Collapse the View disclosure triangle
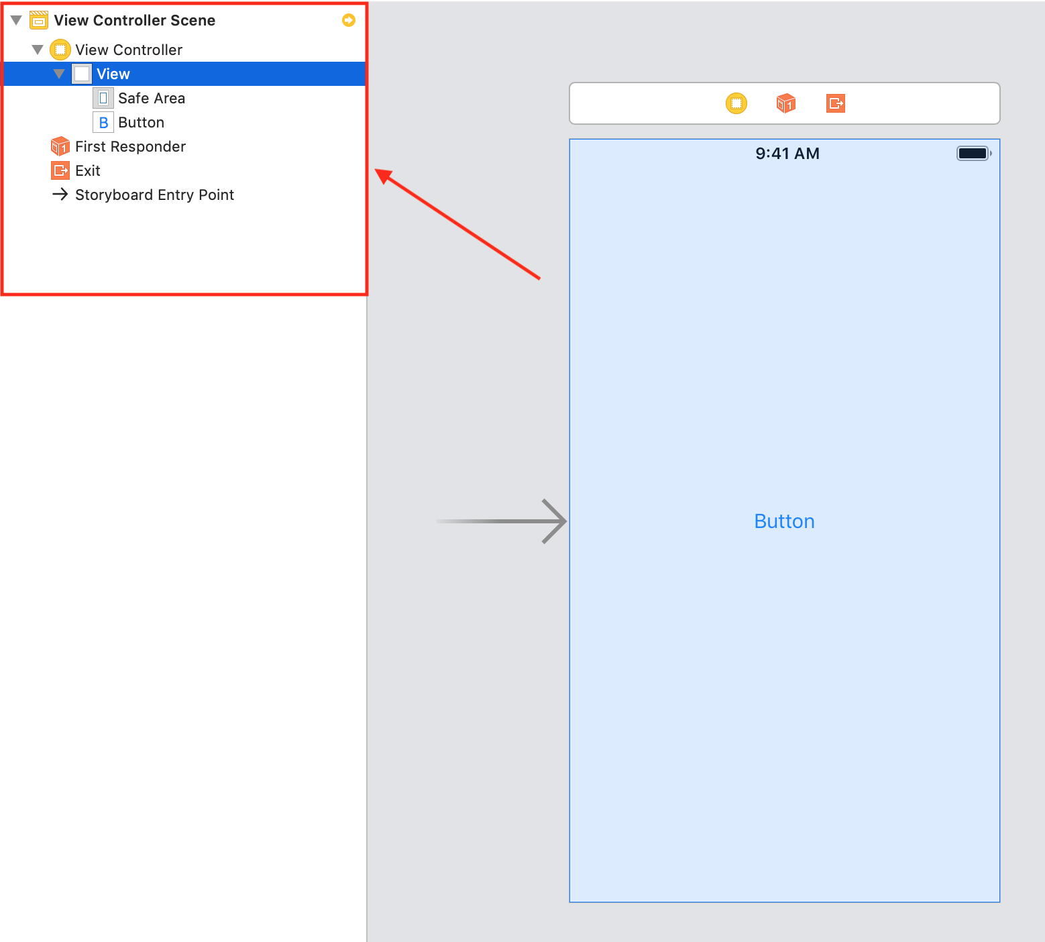 [x=59, y=73]
